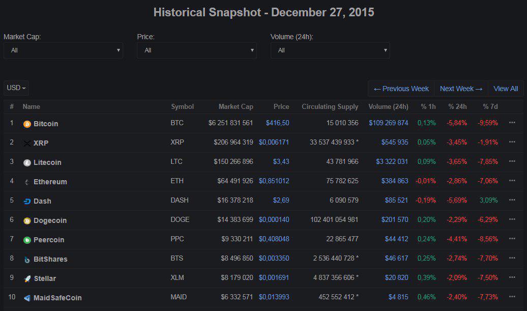Click the Ethereum logo icon
Screen dimensions: 527x311
tap(27, 182)
